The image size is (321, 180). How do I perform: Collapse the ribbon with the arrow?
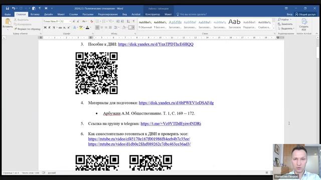316,33
